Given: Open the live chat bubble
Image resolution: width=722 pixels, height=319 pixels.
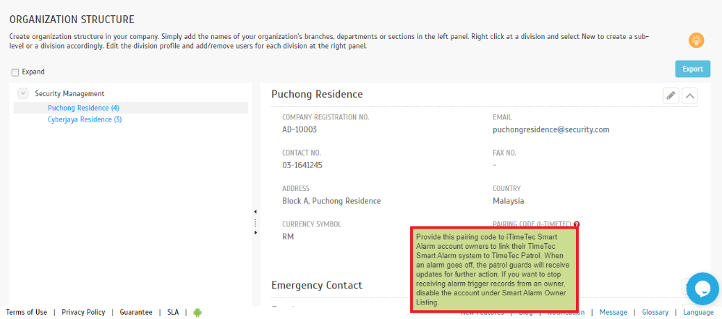Looking at the screenshot, I should click(x=703, y=288).
